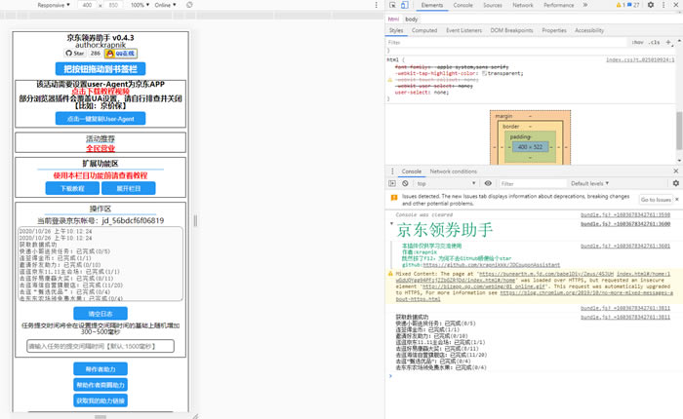The width and height of the screenshot is (683, 419).
Task: Click the Go to Issues button
Action: tap(656, 200)
